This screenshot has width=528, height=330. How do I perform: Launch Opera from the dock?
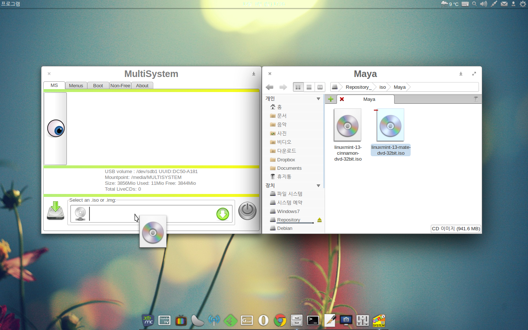point(264,320)
